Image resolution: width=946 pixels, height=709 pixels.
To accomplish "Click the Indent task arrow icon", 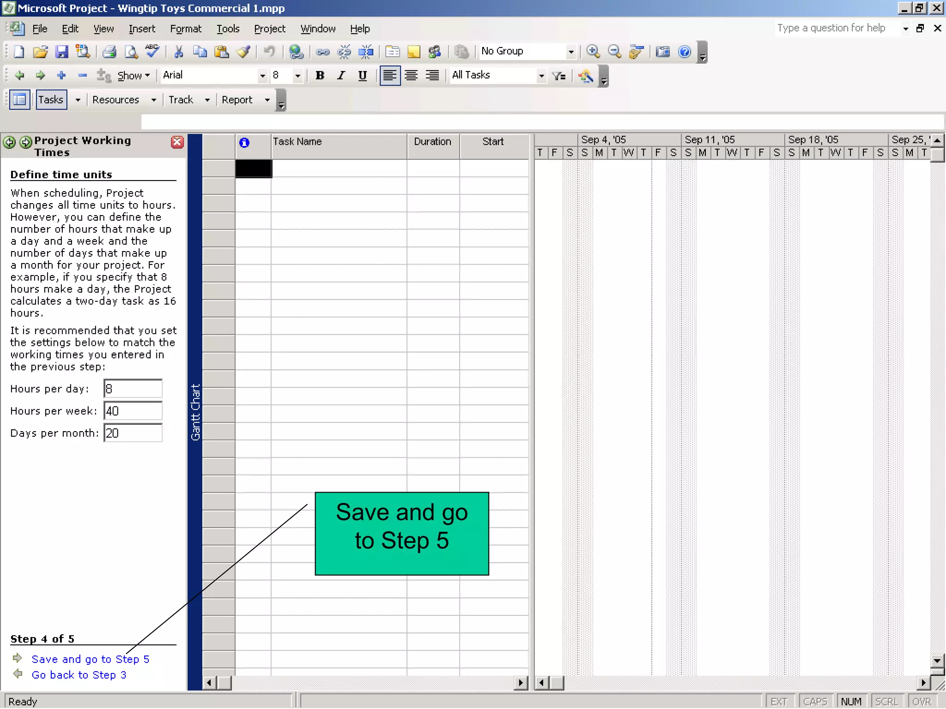I will 41,75.
